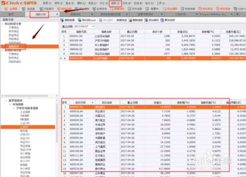Image resolution: width=246 pixels, height=177 pixels.
Task: Select 交易特征 under 时点时段分析
Action: (x=14, y=28)
